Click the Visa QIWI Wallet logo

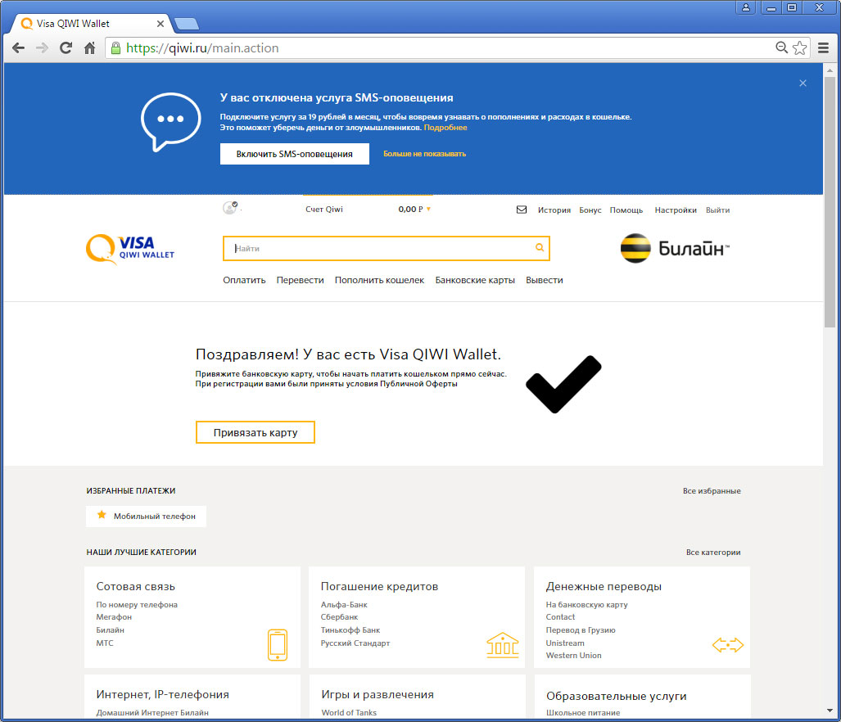click(130, 249)
